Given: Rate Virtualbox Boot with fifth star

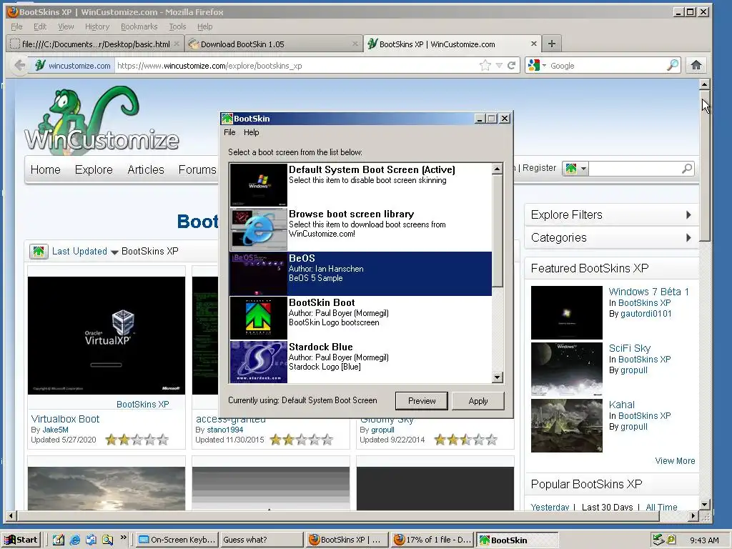Looking at the screenshot, I should [x=162, y=440].
